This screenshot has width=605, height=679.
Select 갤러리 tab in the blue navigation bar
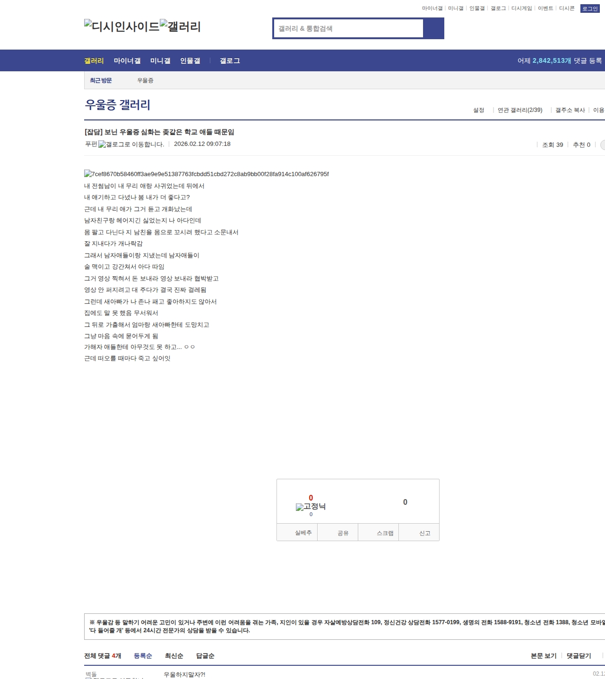(94, 61)
